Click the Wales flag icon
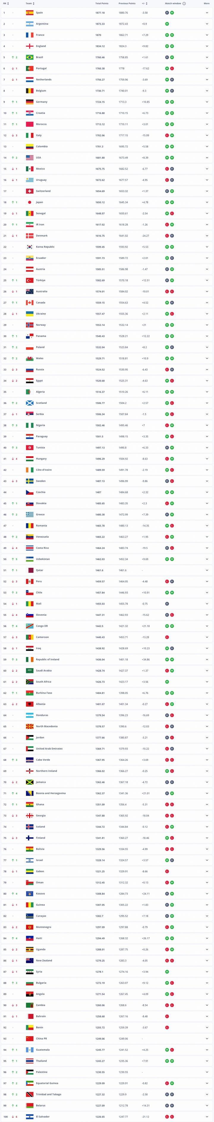This screenshot has width=214, height=1122. tap(30, 359)
